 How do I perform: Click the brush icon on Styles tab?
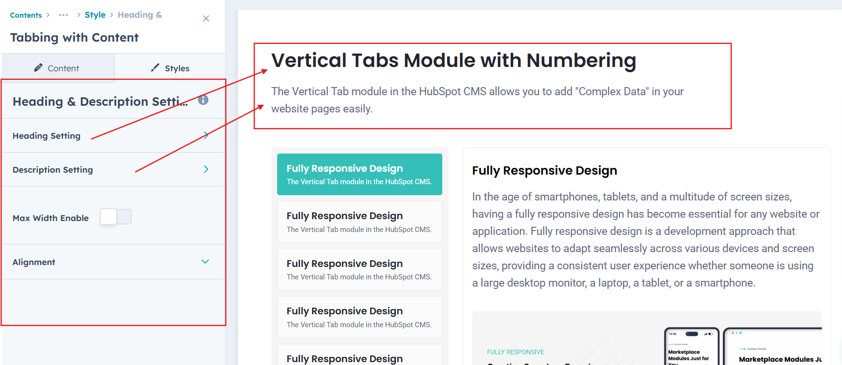pyautogui.click(x=155, y=68)
